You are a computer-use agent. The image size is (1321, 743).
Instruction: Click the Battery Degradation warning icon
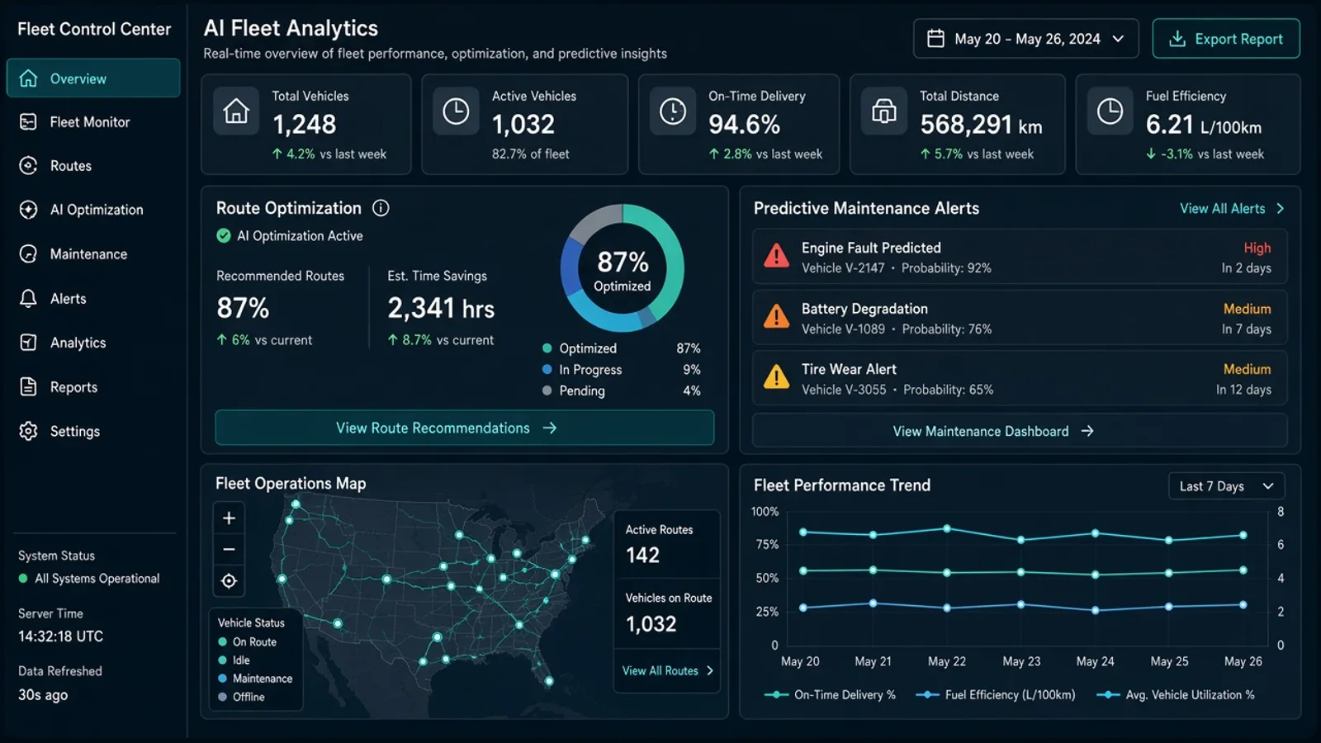(776, 317)
